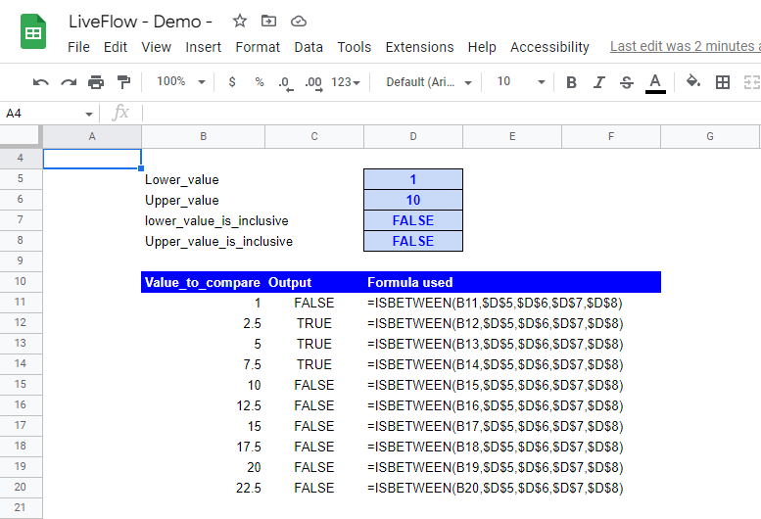The width and height of the screenshot is (761, 519).
Task: Click the Lower_value label cell
Action: coord(203,179)
